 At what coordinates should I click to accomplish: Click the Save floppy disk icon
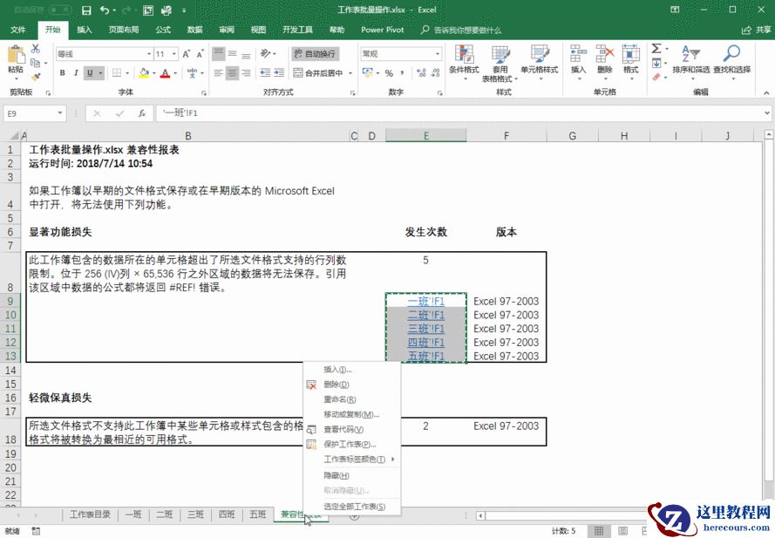point(86,10)
